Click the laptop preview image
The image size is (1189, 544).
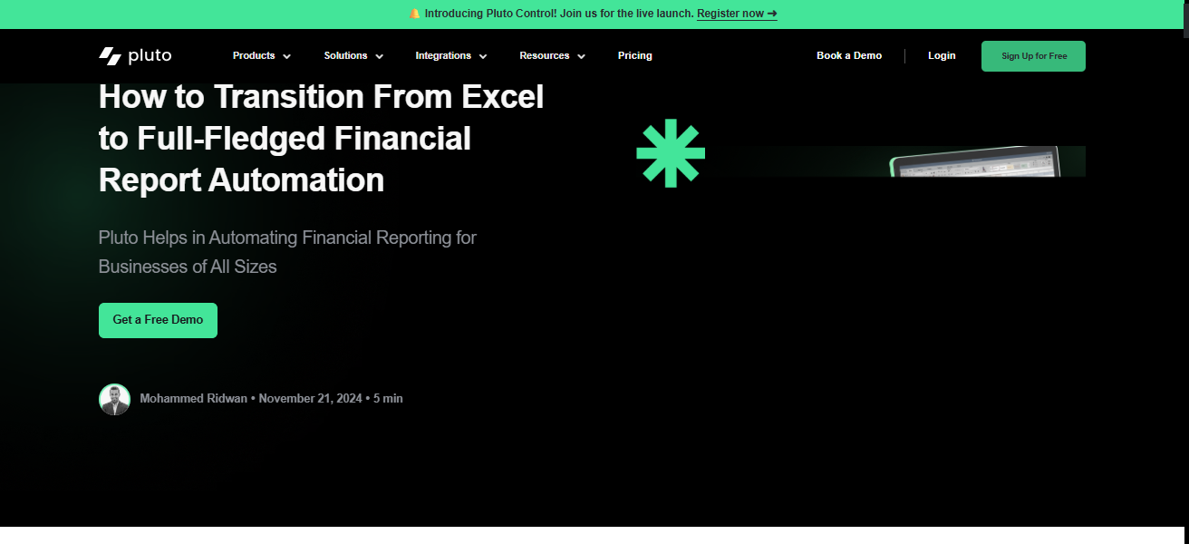[x=974, y=163]
